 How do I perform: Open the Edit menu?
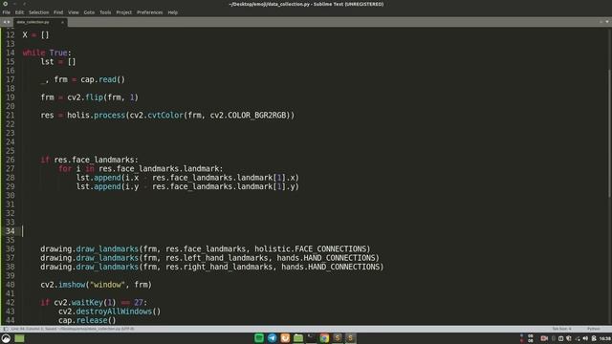coord(19,12)
